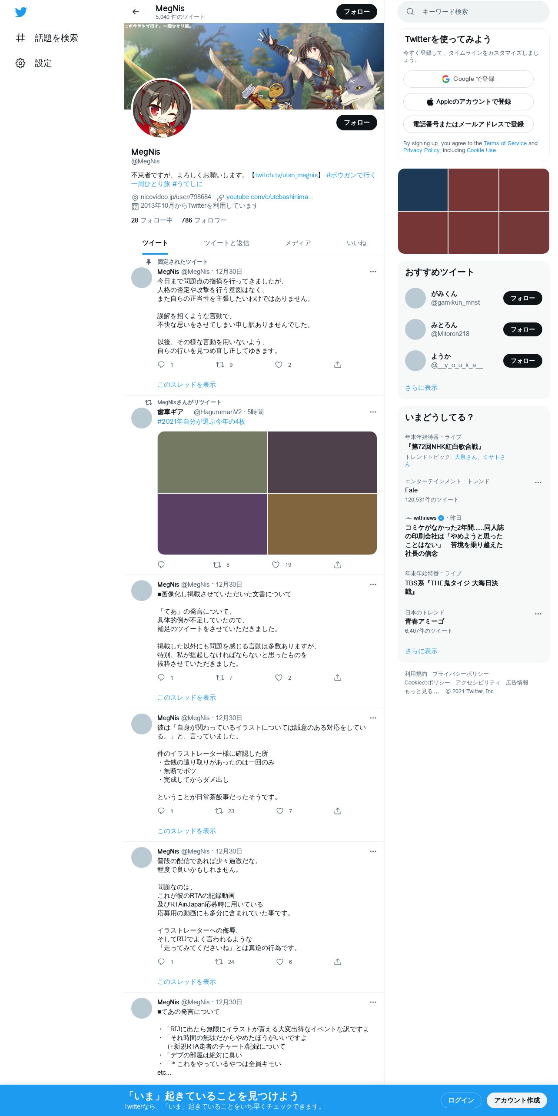Screen dimensions: 558x1116
Task: Retweet the 歯車ギア post with 8 retweets
Action: click(x=217, y=565)
